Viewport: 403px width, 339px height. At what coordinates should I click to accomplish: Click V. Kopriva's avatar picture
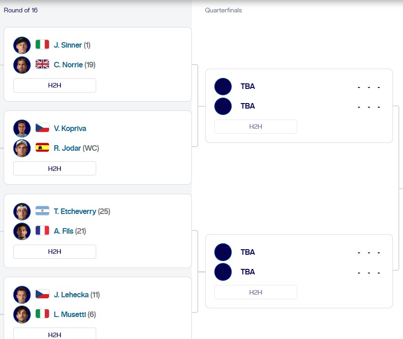point(22,128)
